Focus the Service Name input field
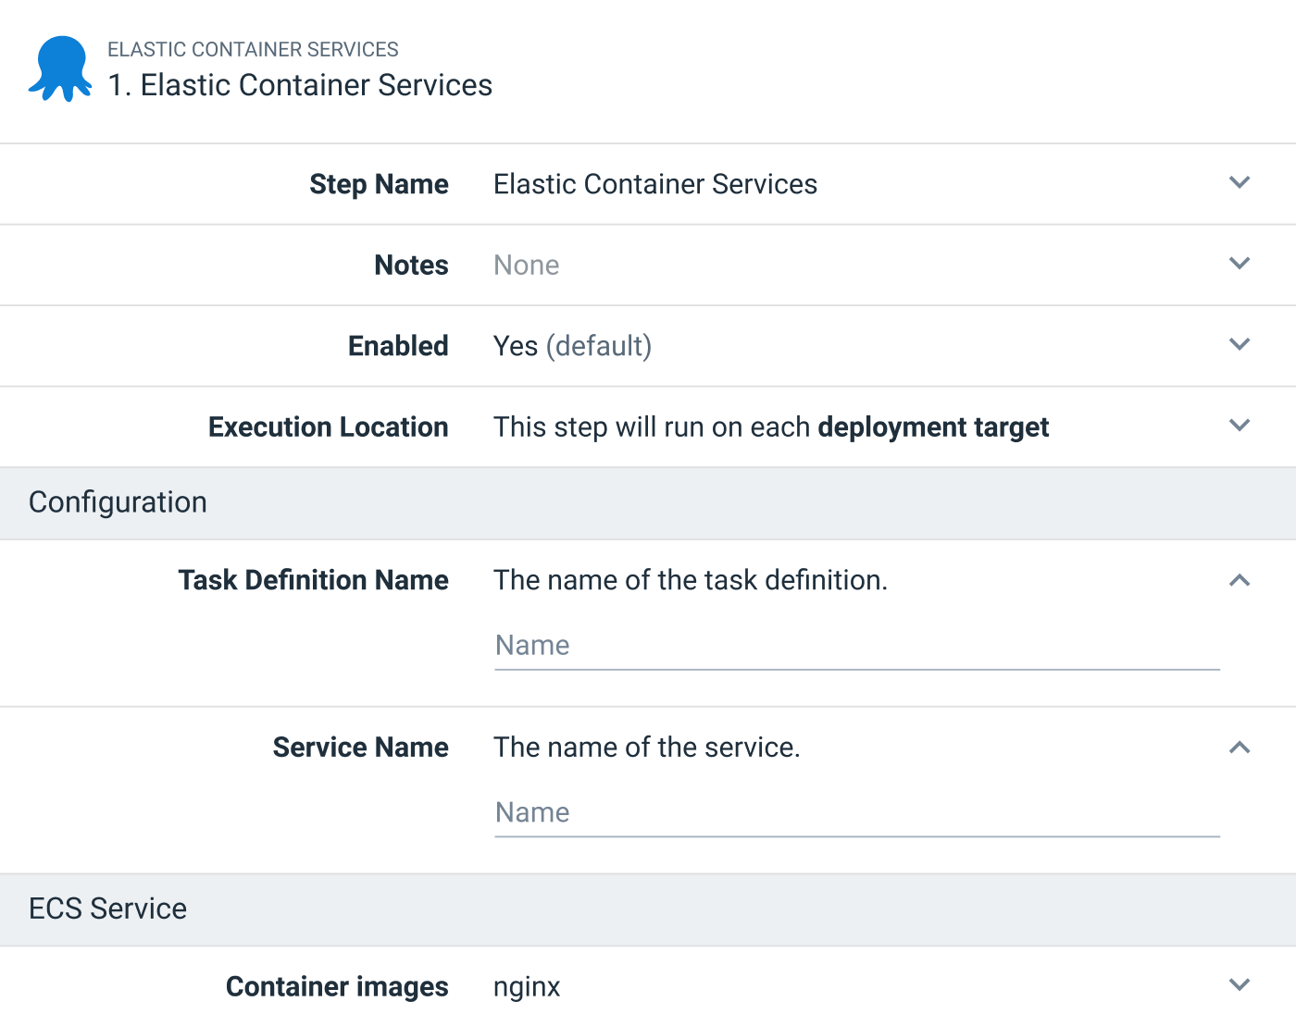Image resolution: width=1296 pixels, height=1026 pixels. click(x=856, y=812)
